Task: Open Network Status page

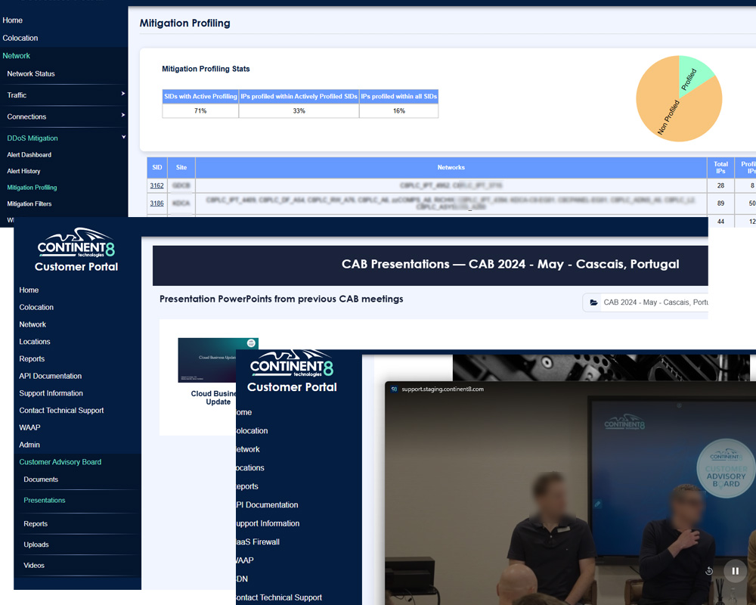Action: [x=31, y=74]
